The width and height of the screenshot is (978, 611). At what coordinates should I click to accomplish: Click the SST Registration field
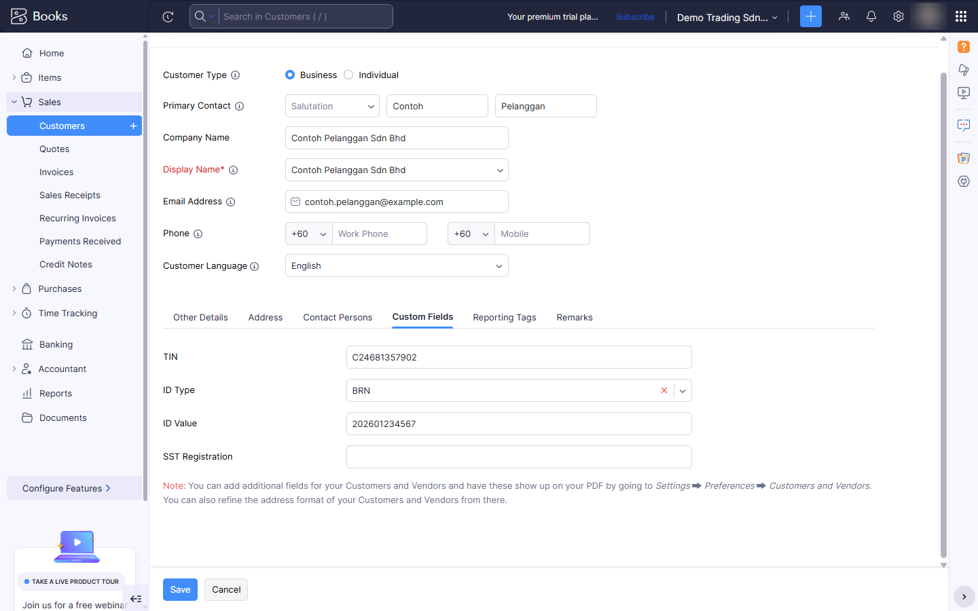point(519,457)
